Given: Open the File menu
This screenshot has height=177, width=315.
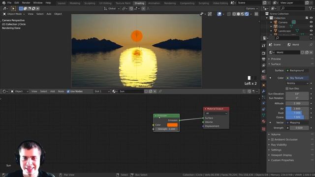Looking at the screenshot, I should click(9, 3).
